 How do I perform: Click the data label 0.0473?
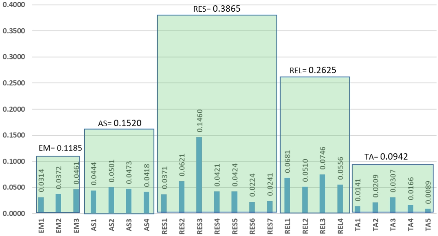coord(129,172)
